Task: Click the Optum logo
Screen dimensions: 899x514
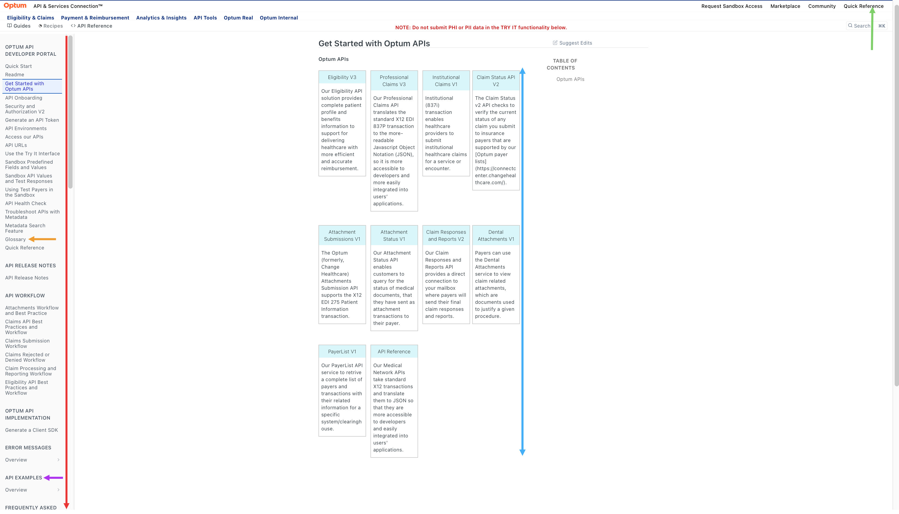Action: (15, 6)
